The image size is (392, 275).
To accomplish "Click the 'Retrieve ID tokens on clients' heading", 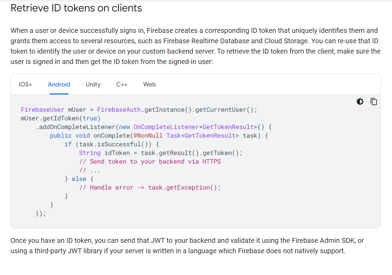I will coord(76,8).
